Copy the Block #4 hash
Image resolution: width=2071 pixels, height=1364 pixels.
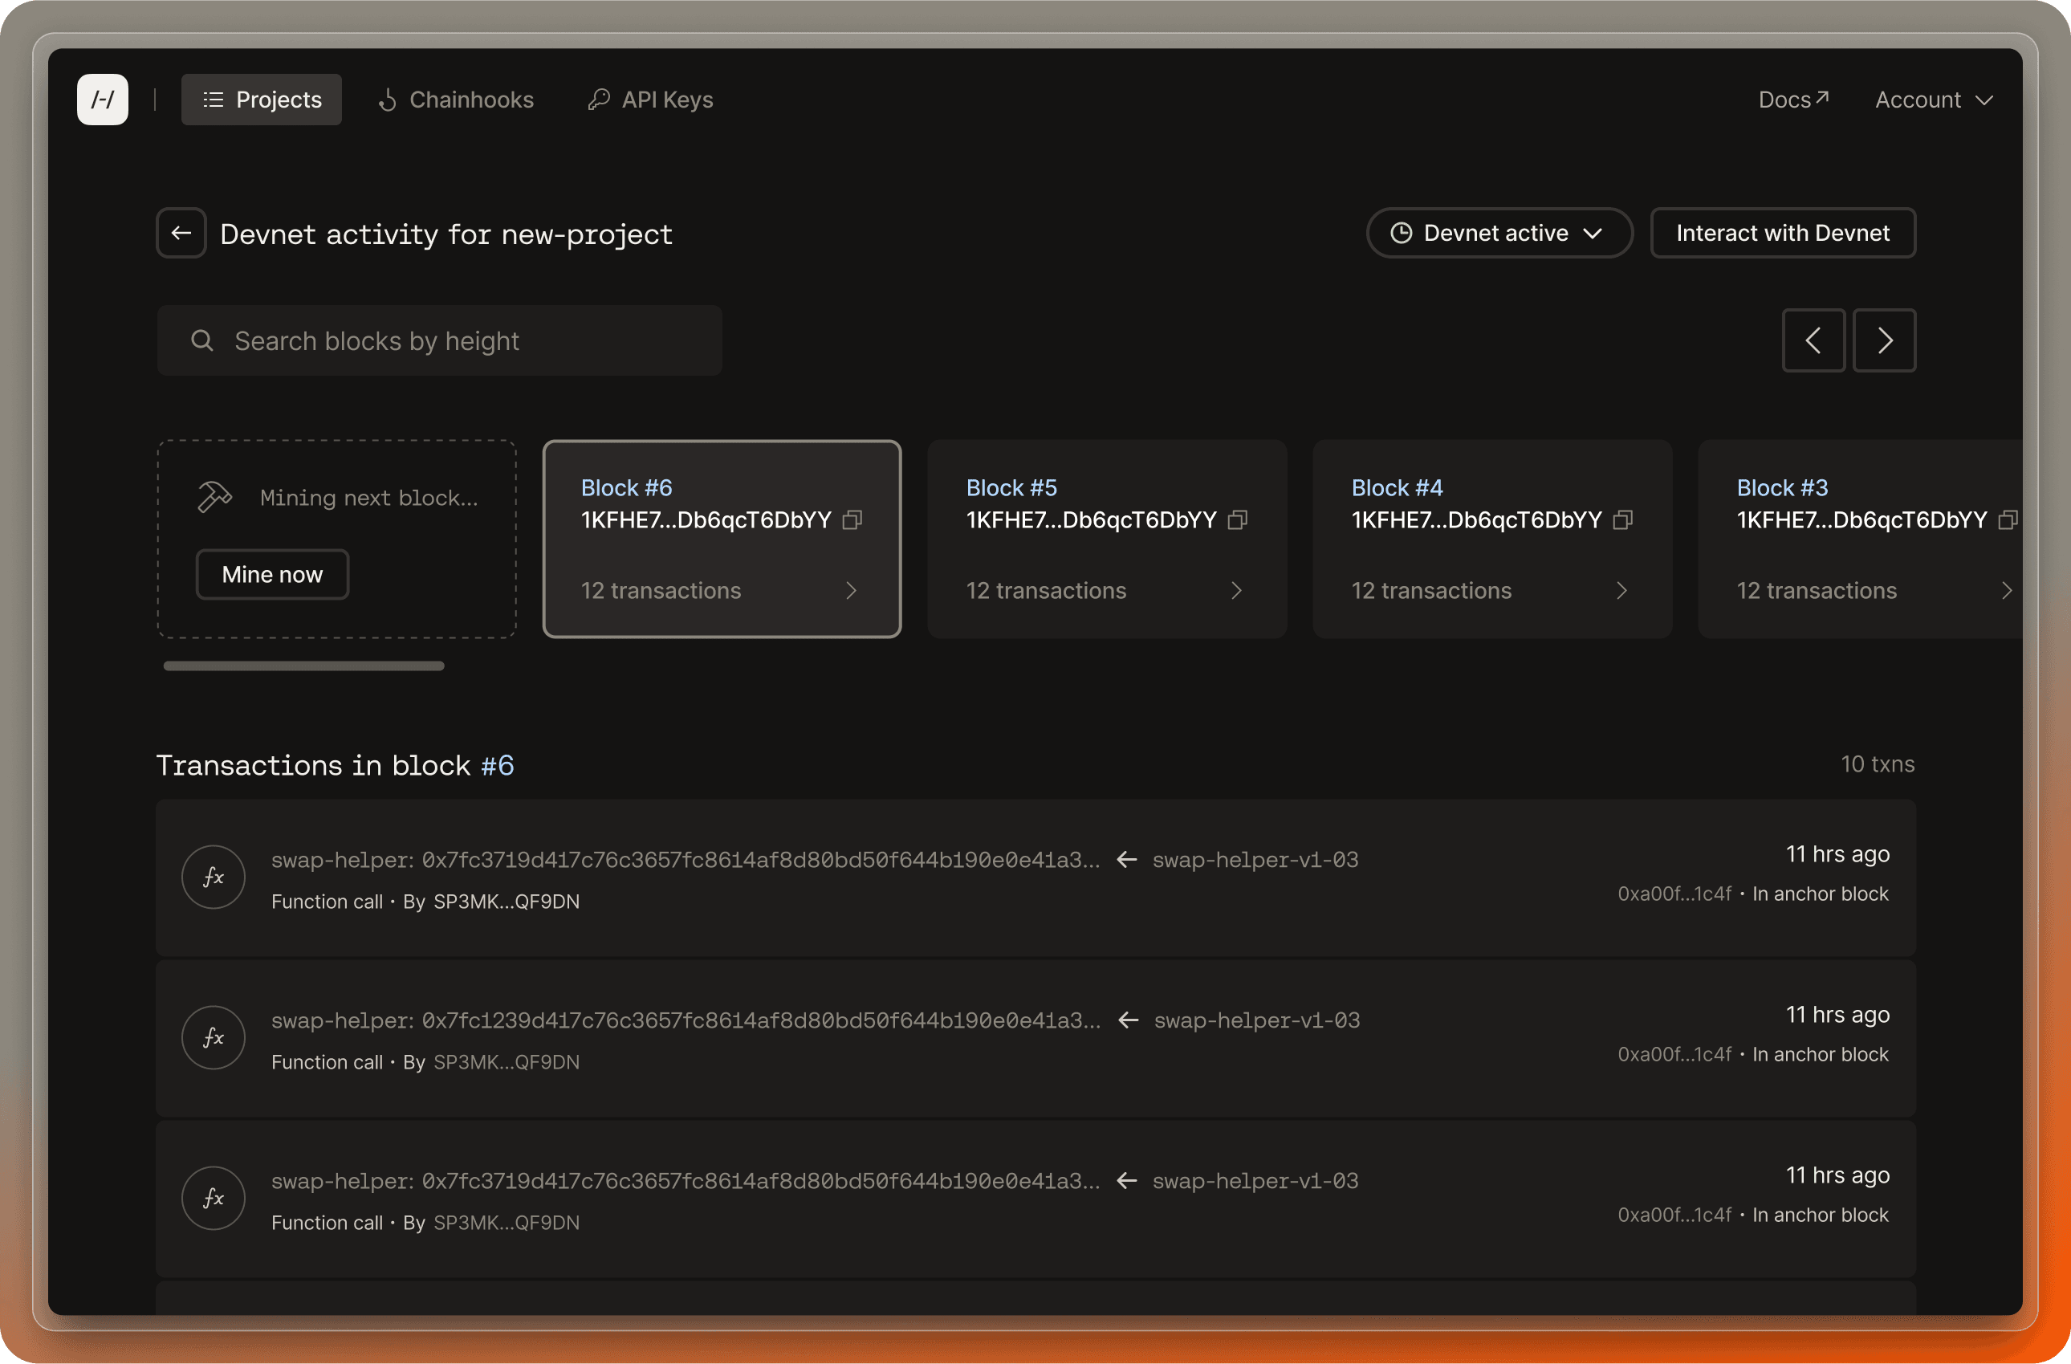point(1623,519)
